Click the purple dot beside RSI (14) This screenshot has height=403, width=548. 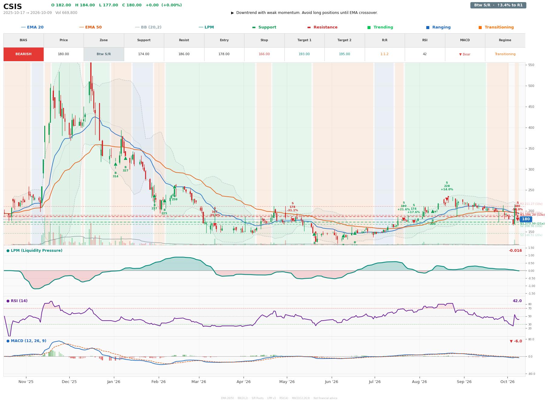(x=8, y=301)
